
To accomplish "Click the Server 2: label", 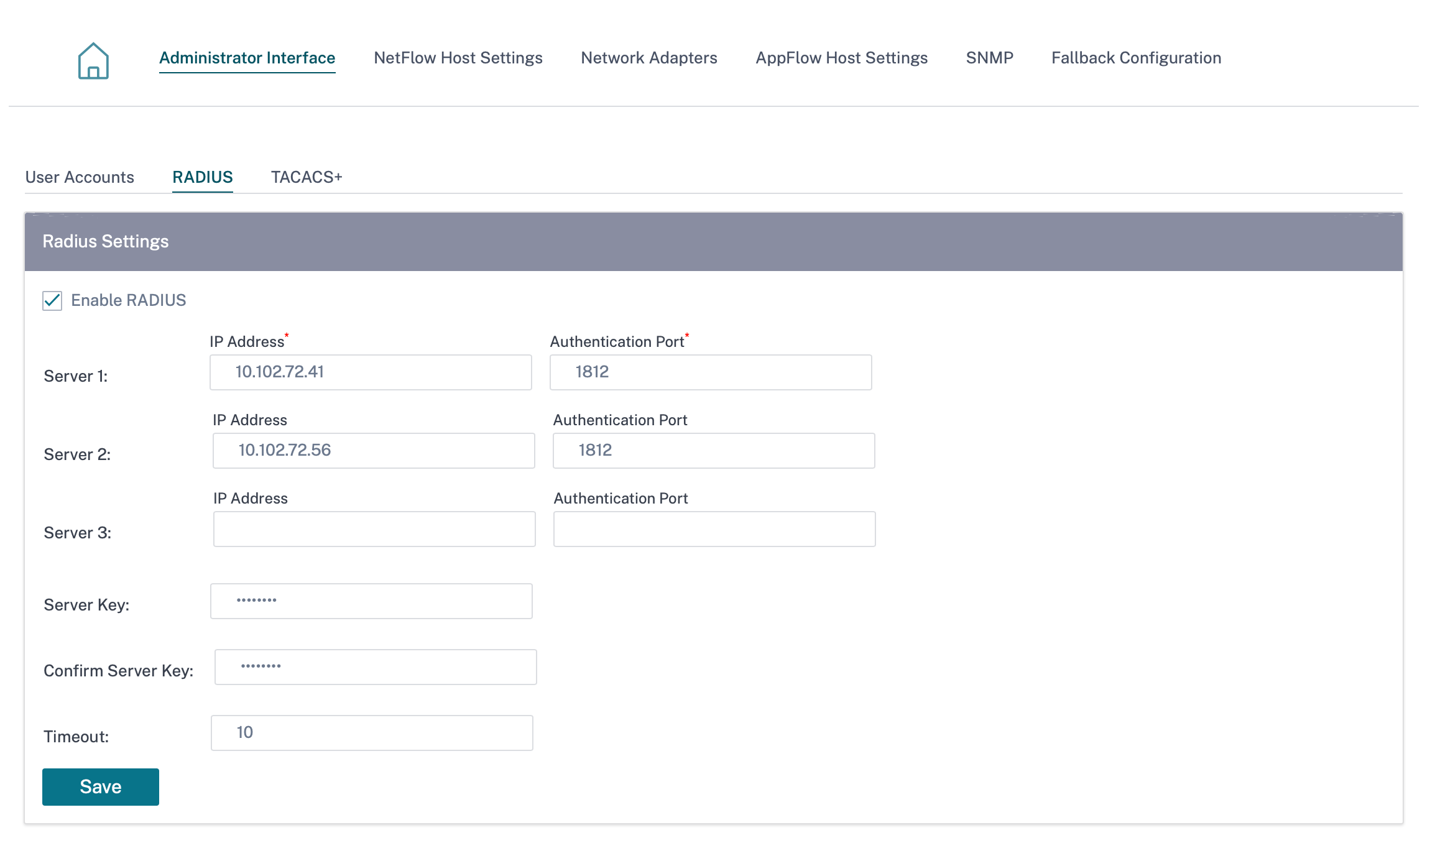I will click(x=77, y=454).
